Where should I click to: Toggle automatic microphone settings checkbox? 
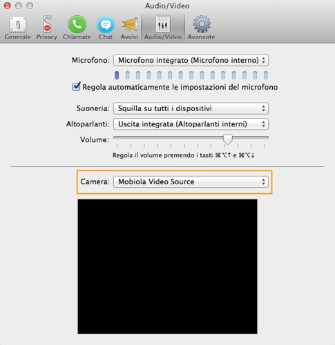coord(76,87)
